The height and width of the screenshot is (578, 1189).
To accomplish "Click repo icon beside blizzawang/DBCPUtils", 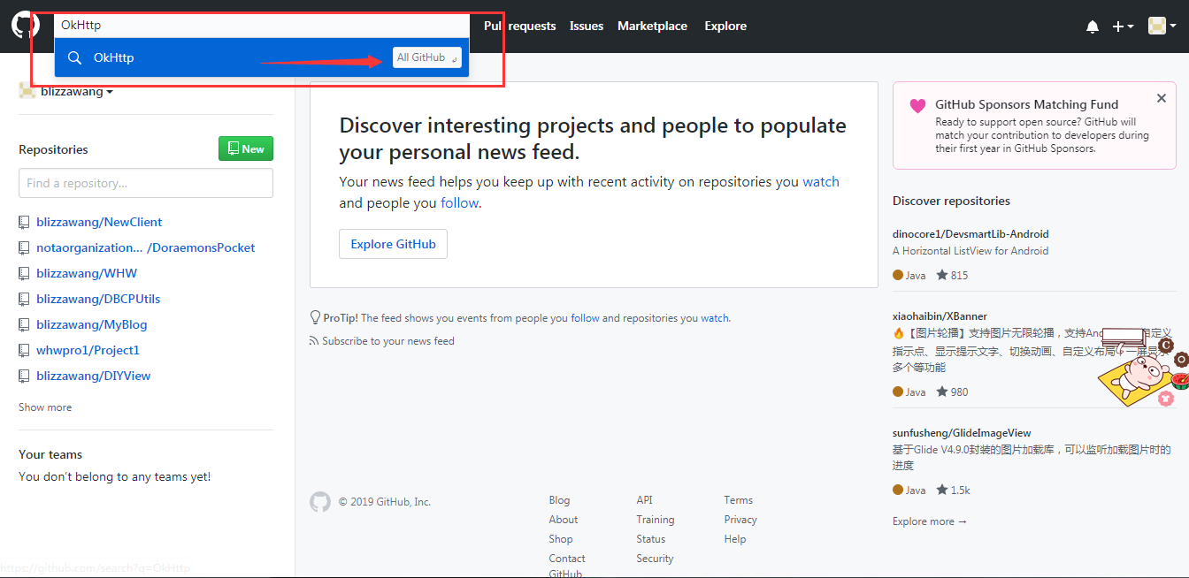I will 25,299.
